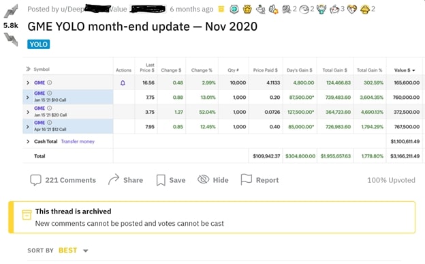The height and width of the screenshot is (264, 425).
Task: Downvote the GME YOLO post
Action: (x=11, y=40)
